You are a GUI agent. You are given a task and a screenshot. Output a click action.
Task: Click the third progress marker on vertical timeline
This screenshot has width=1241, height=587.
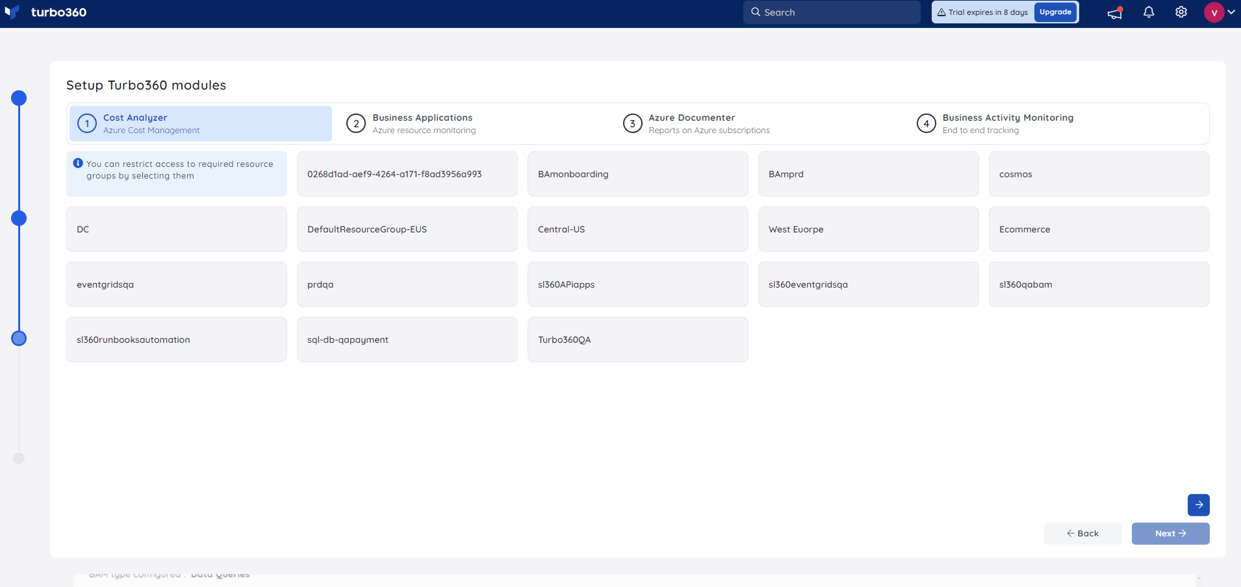19,338
